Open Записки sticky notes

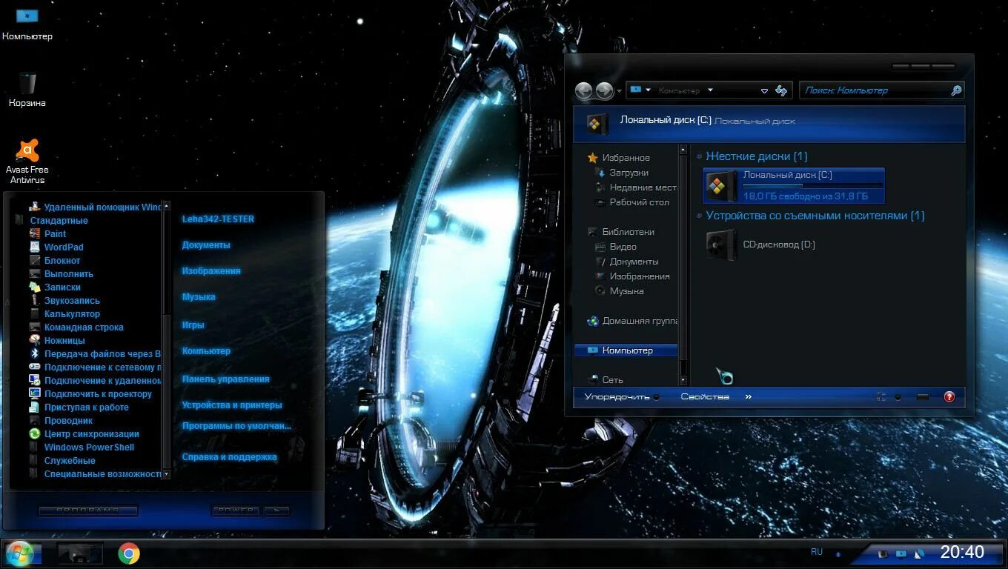point(55,287)
